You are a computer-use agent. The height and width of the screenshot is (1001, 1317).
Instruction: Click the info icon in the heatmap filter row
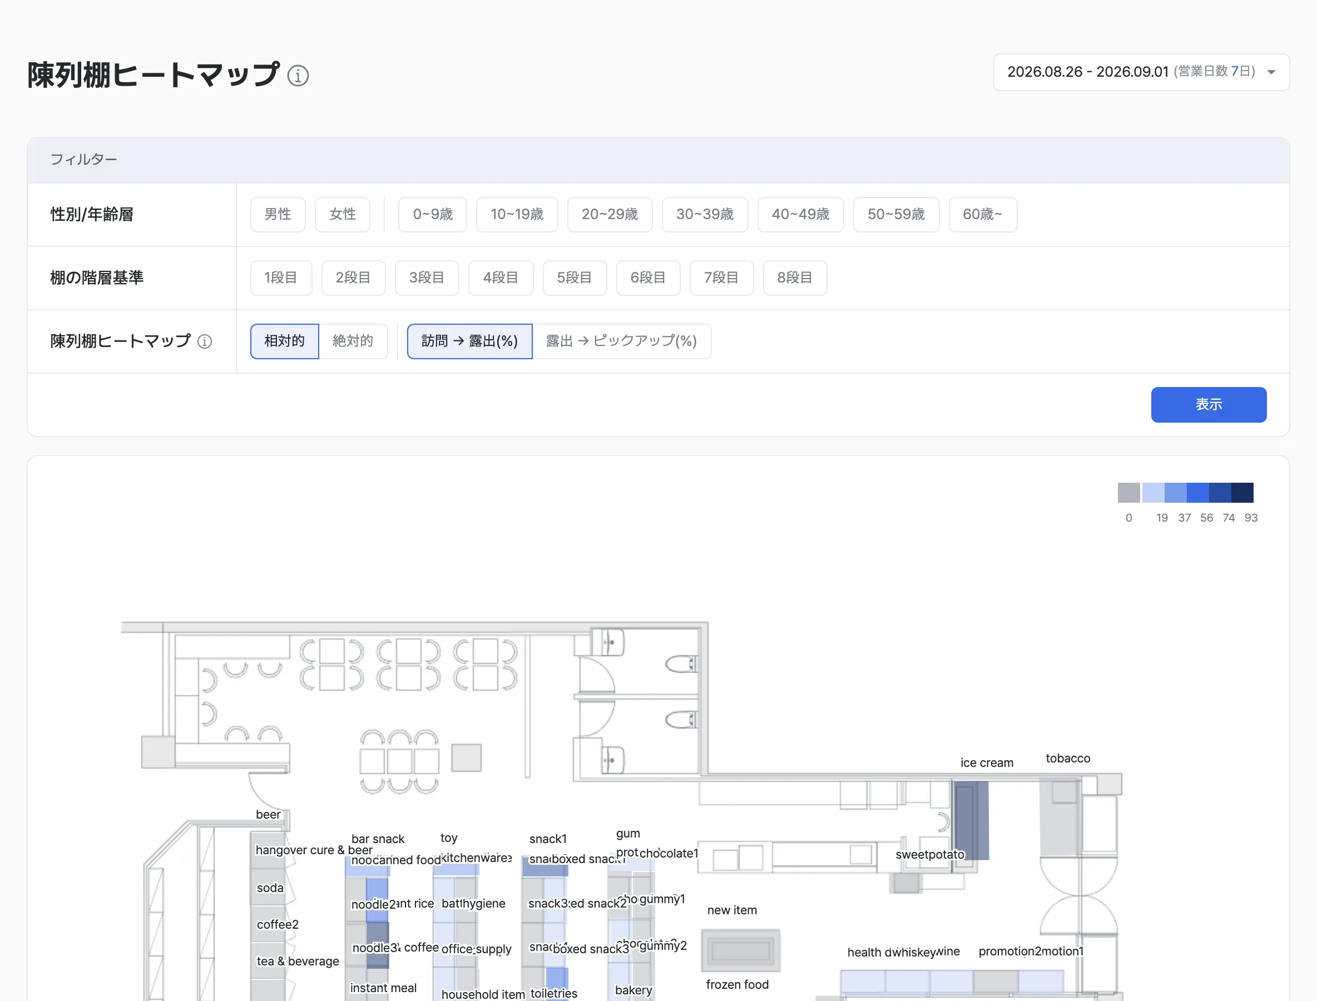[205, 341]
